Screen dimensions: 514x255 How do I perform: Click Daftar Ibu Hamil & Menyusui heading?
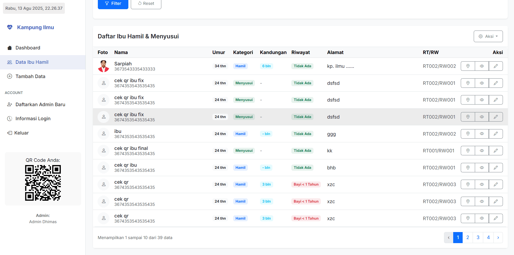point(138,36)
